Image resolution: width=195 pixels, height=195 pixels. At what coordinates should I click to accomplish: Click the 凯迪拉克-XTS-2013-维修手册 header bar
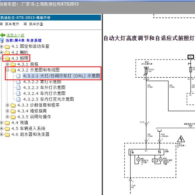tap(50, 18)
